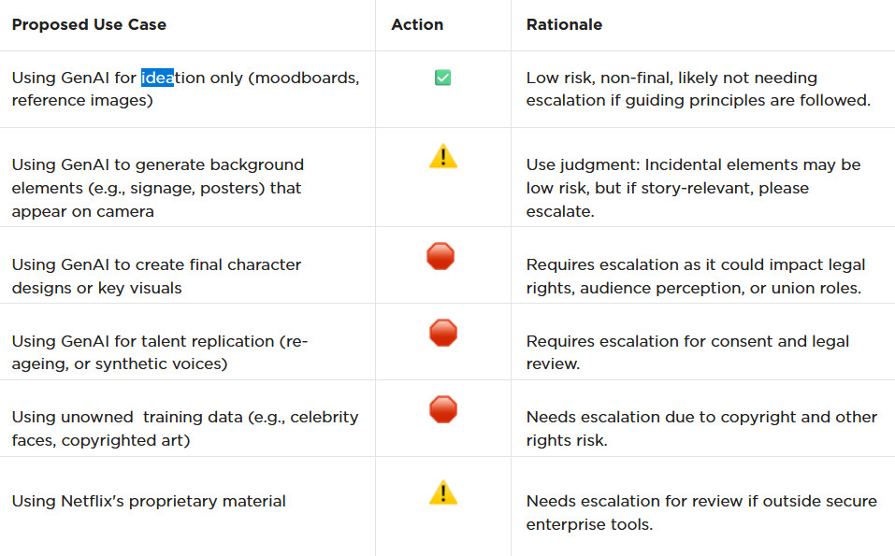
Task: Click the red stop icon for character designs
Action: tap(440, 256)
